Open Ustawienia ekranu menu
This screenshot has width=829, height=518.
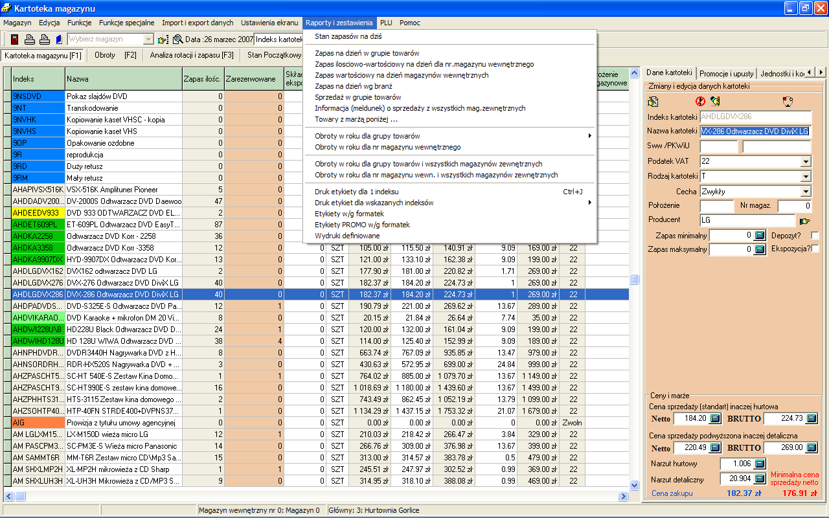269,23
